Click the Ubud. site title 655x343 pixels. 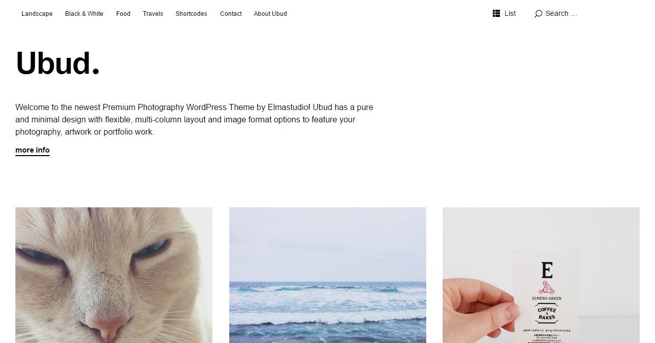coord(58,63)
